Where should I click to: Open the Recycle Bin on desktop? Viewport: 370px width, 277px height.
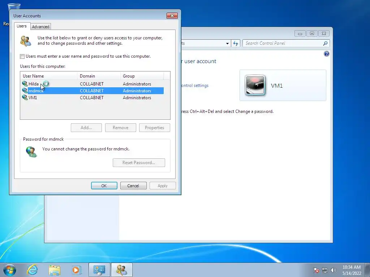[x=13, y=6]
